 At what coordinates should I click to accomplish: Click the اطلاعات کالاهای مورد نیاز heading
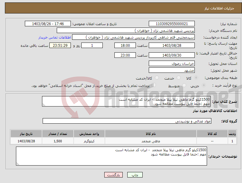point(215,111)
